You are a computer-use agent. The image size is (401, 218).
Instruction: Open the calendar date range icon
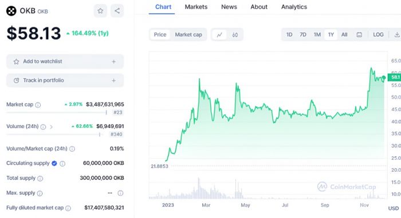359,35
